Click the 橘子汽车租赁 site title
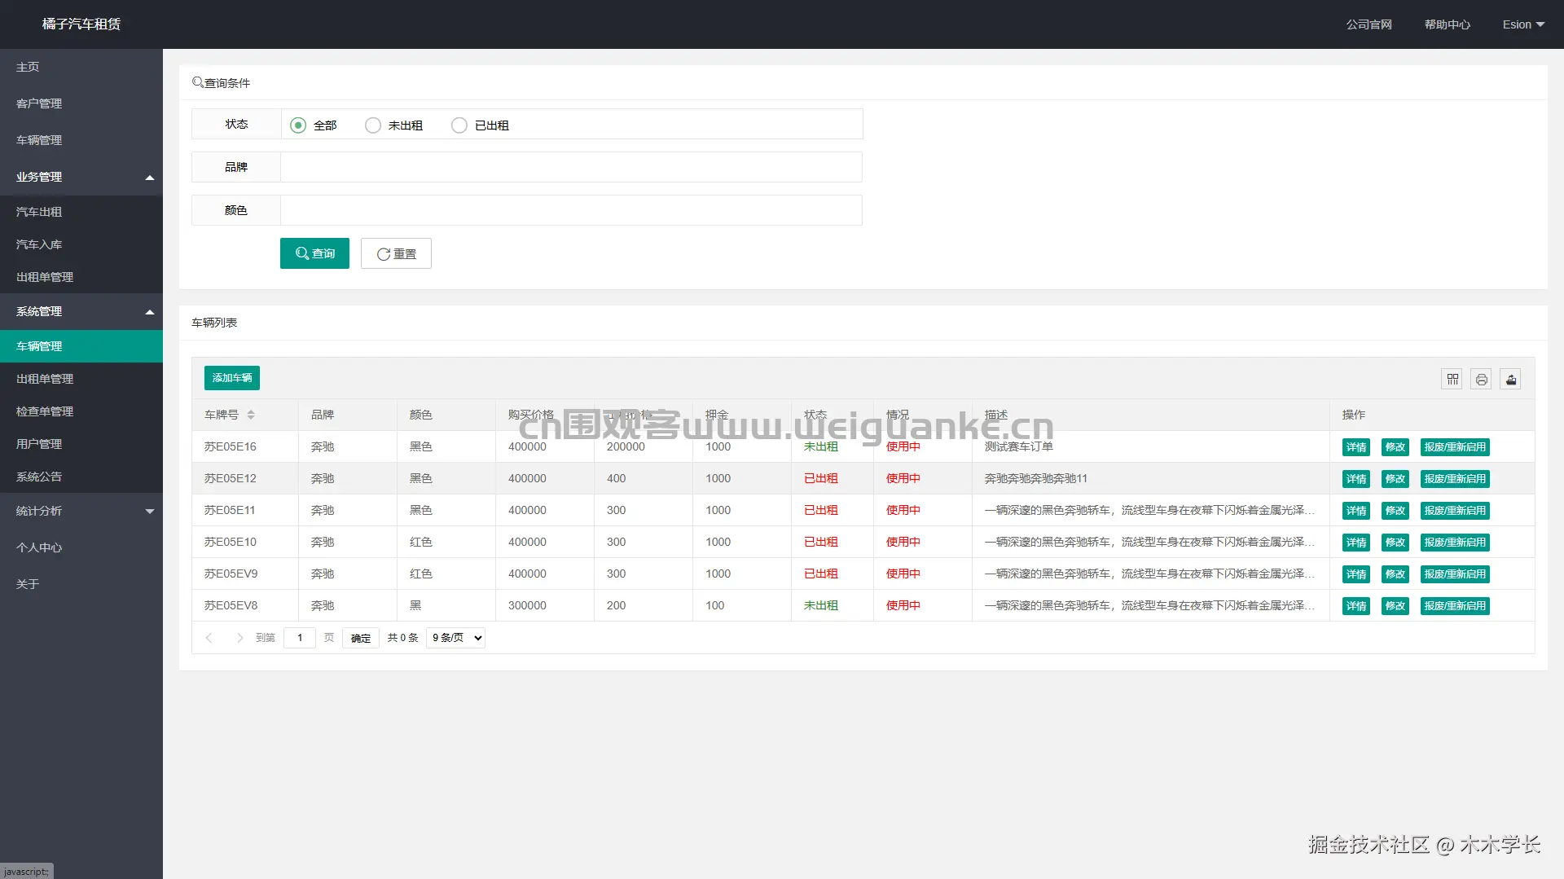This screenshot has width=1564, height=879. [x=81, y=24]
